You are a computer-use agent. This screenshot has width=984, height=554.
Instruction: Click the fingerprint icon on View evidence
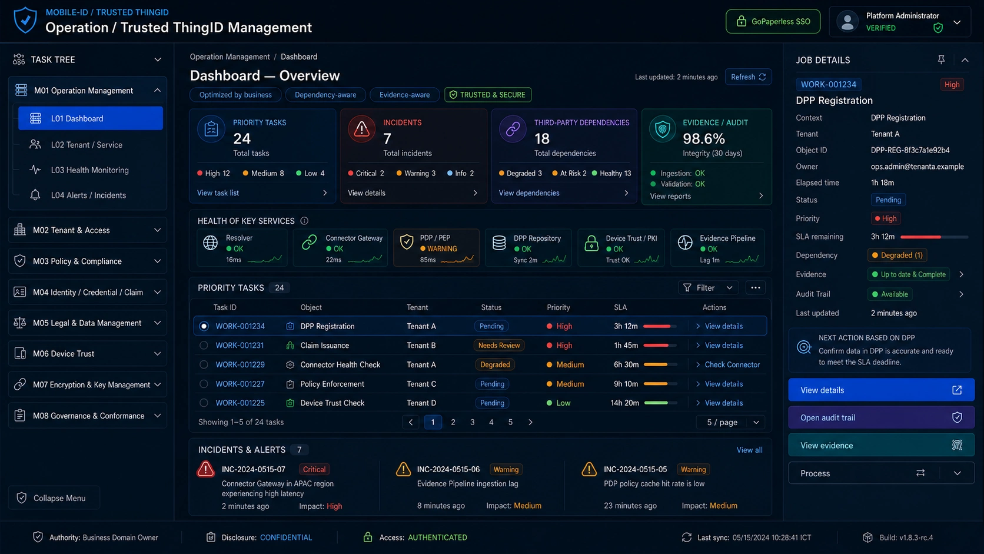tap(957, 445)
